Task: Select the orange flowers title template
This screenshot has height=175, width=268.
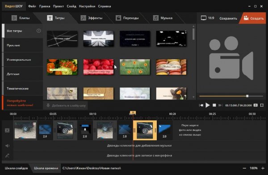Action: click(x=62, y=67)
